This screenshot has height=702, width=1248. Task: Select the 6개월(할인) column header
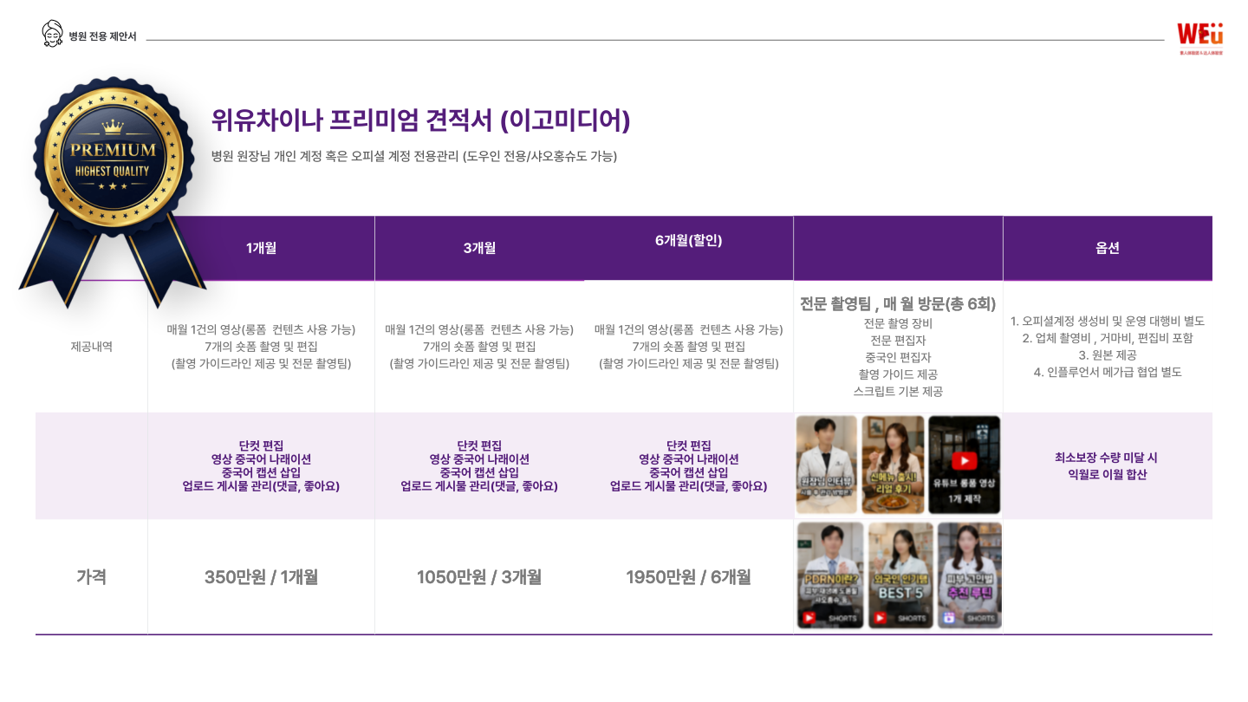point(689,248)
